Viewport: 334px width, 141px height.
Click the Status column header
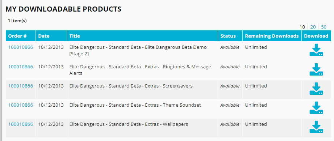pyautogui.click(x=230, y=36)
